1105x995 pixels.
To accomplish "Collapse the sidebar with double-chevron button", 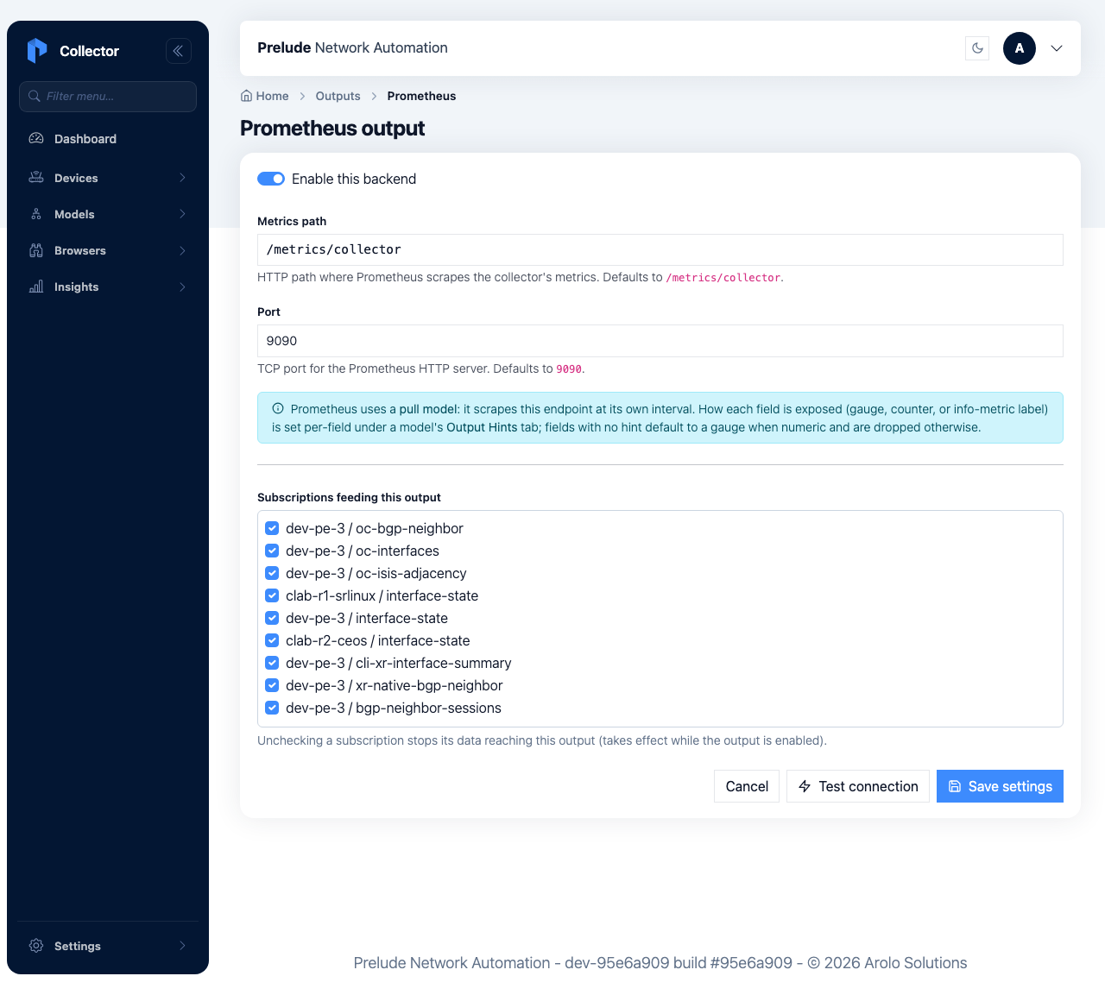I will (179, 51).
